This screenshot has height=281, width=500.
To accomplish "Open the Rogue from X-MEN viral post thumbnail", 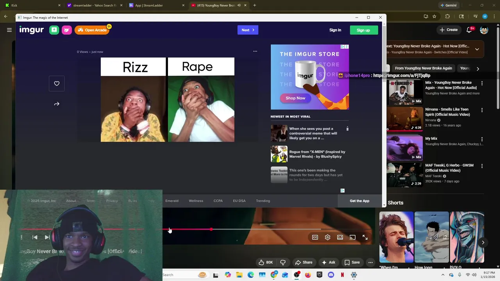I will (279, 154).
